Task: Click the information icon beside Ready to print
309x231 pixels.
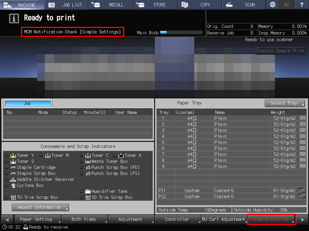Action: coord(14,18)
